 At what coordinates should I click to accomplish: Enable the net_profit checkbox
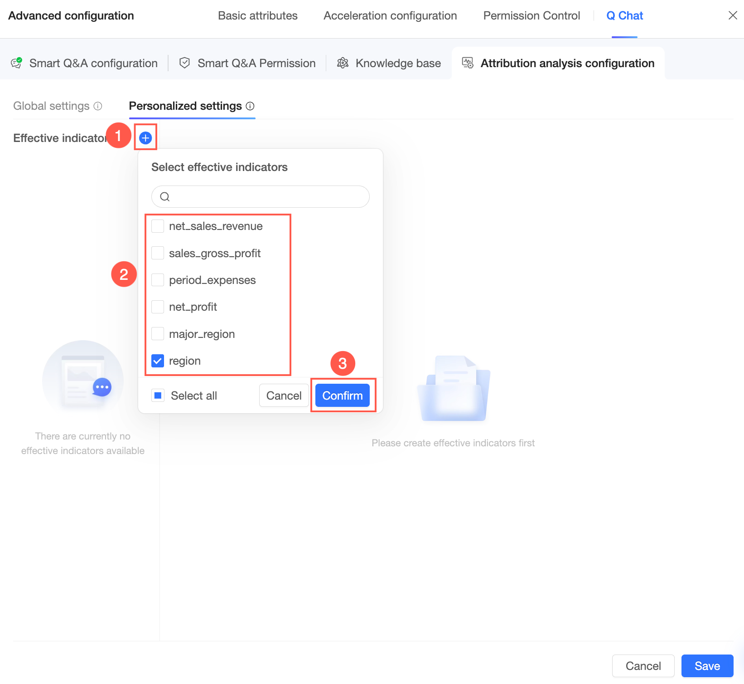tap(158, 307)
